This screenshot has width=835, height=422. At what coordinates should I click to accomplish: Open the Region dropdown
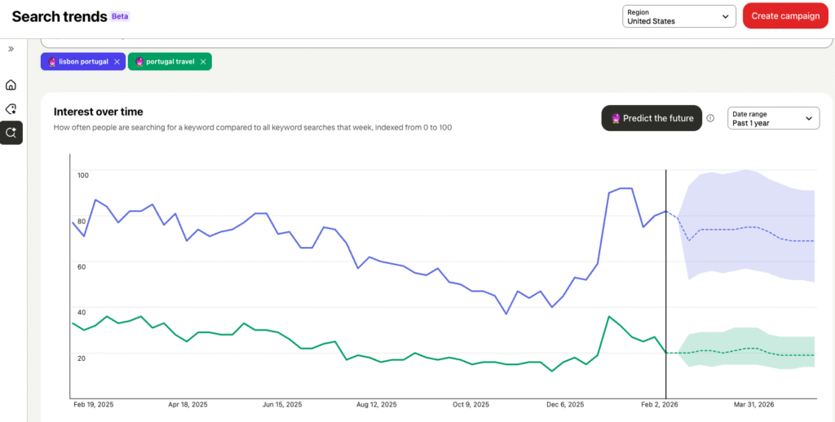[678, 16]
